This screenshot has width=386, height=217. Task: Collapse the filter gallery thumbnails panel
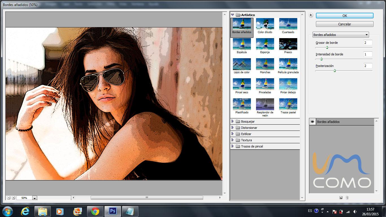[311, 16]
